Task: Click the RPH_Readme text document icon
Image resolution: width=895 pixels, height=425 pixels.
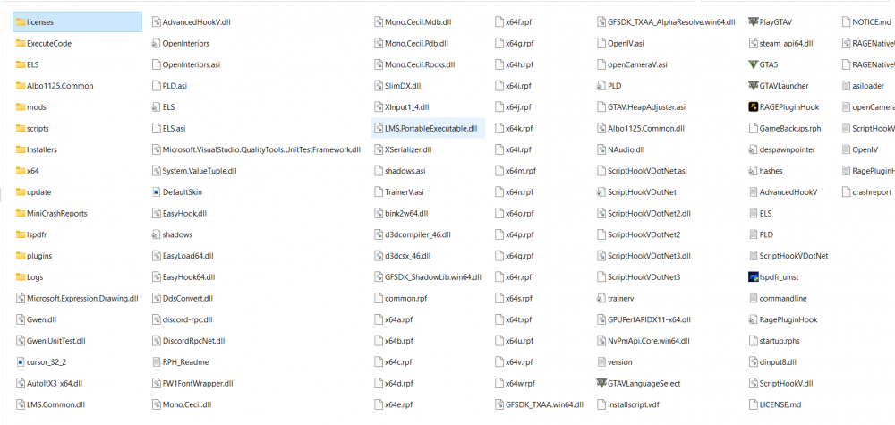Action: 157,362
